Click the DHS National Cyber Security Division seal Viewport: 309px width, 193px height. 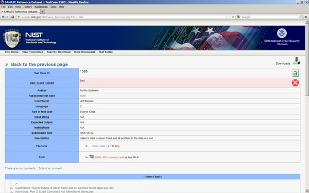pos(282,33)
